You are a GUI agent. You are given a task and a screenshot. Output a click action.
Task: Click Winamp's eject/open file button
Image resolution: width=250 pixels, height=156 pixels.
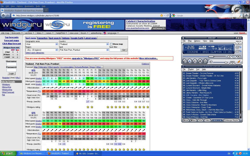[x=229, y=57]
